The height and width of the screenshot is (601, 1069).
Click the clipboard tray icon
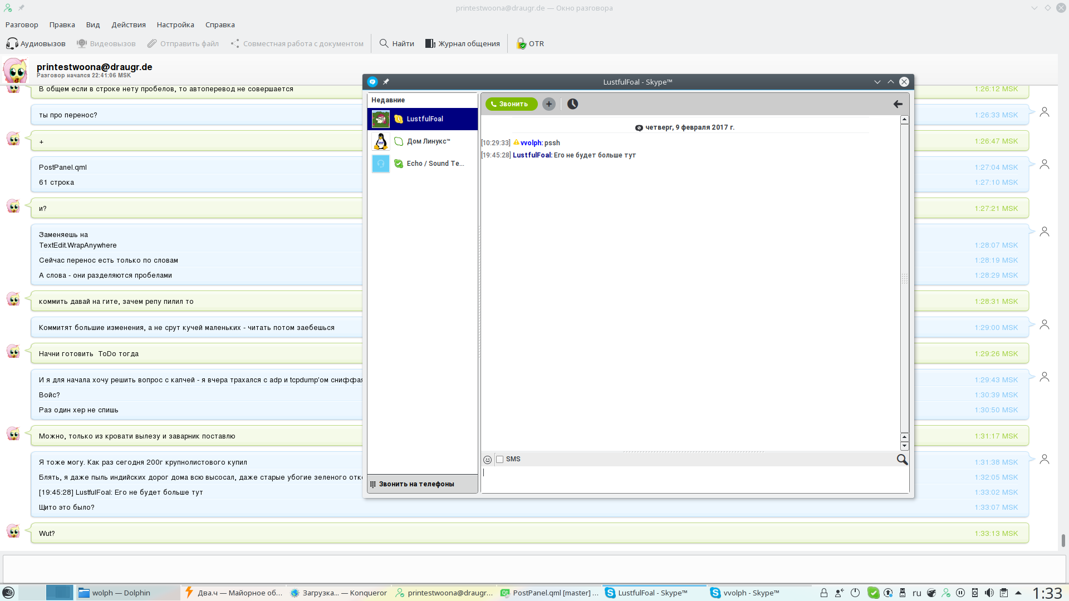[x=1003, y=593]
